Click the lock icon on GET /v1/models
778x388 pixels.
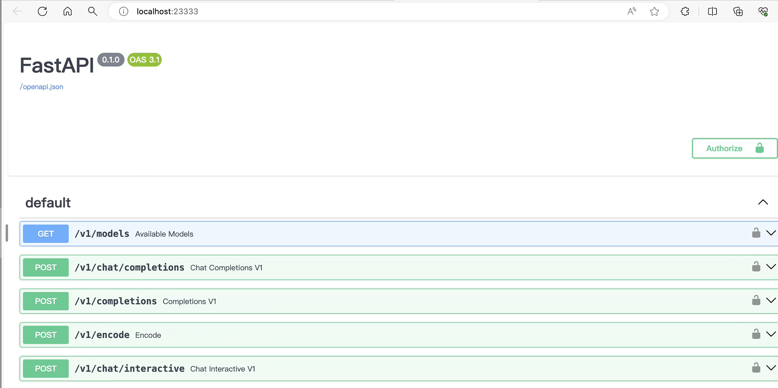coord(756,233)
